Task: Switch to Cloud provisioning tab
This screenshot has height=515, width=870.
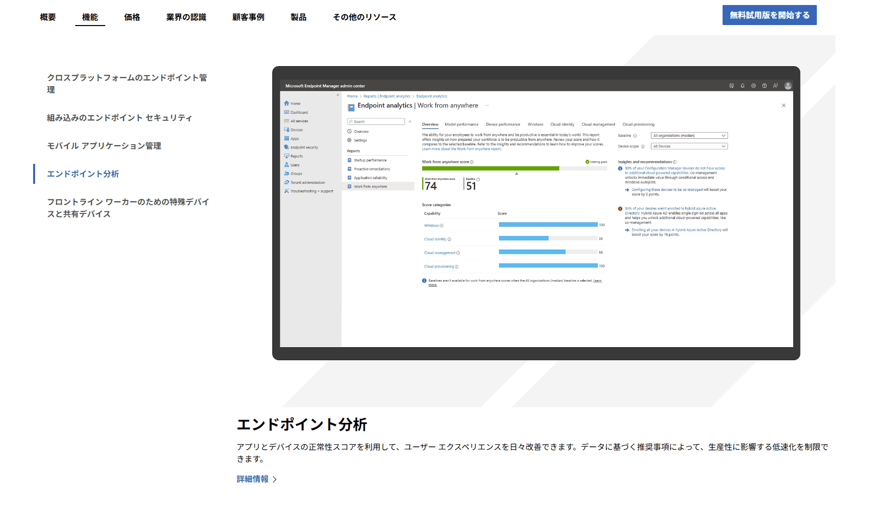Action: (638, 124)
